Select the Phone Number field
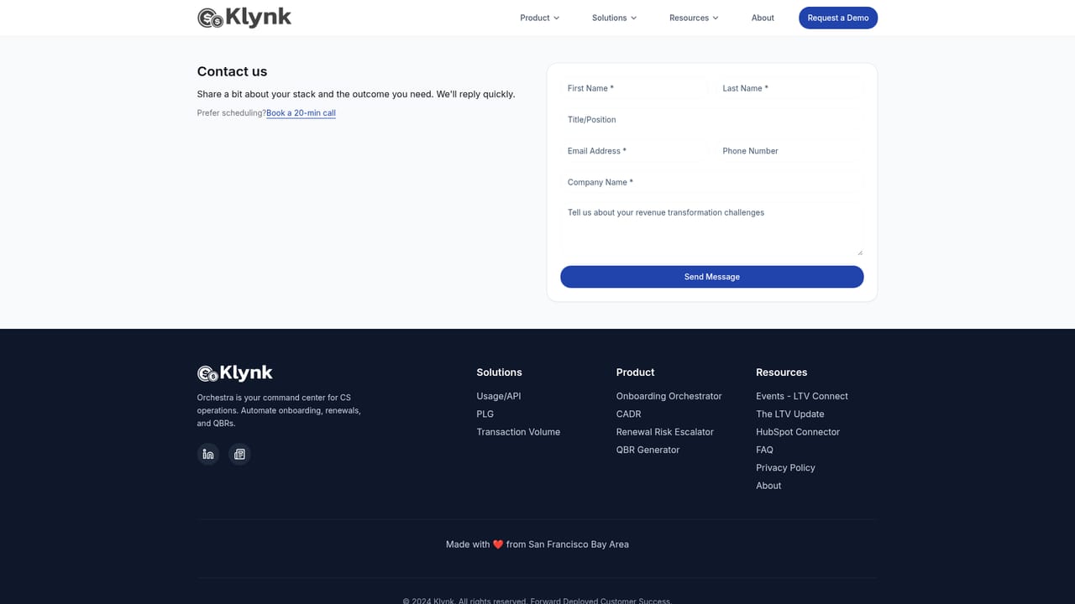Image resolution: width=1075 pixels, height=604 pixels. coord(789,151)
